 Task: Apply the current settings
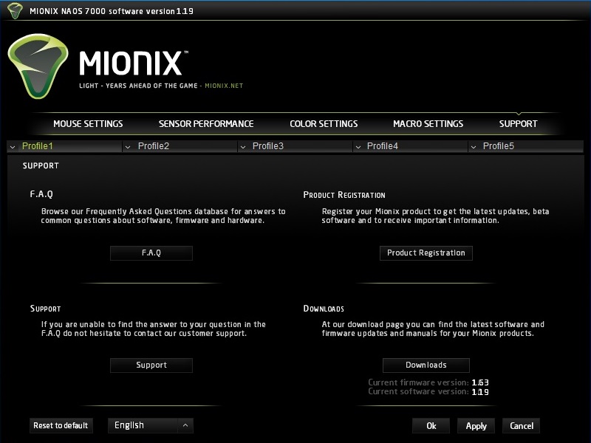[476, 426]
